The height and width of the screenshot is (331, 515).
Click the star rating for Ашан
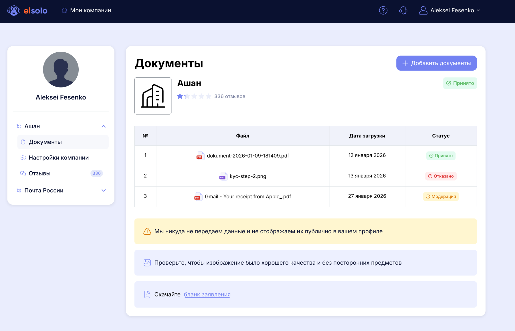(x=194, y=96)
